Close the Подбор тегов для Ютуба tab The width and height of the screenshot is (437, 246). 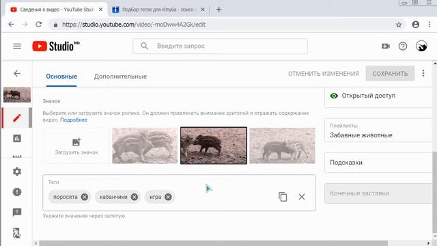coord(203,10)
